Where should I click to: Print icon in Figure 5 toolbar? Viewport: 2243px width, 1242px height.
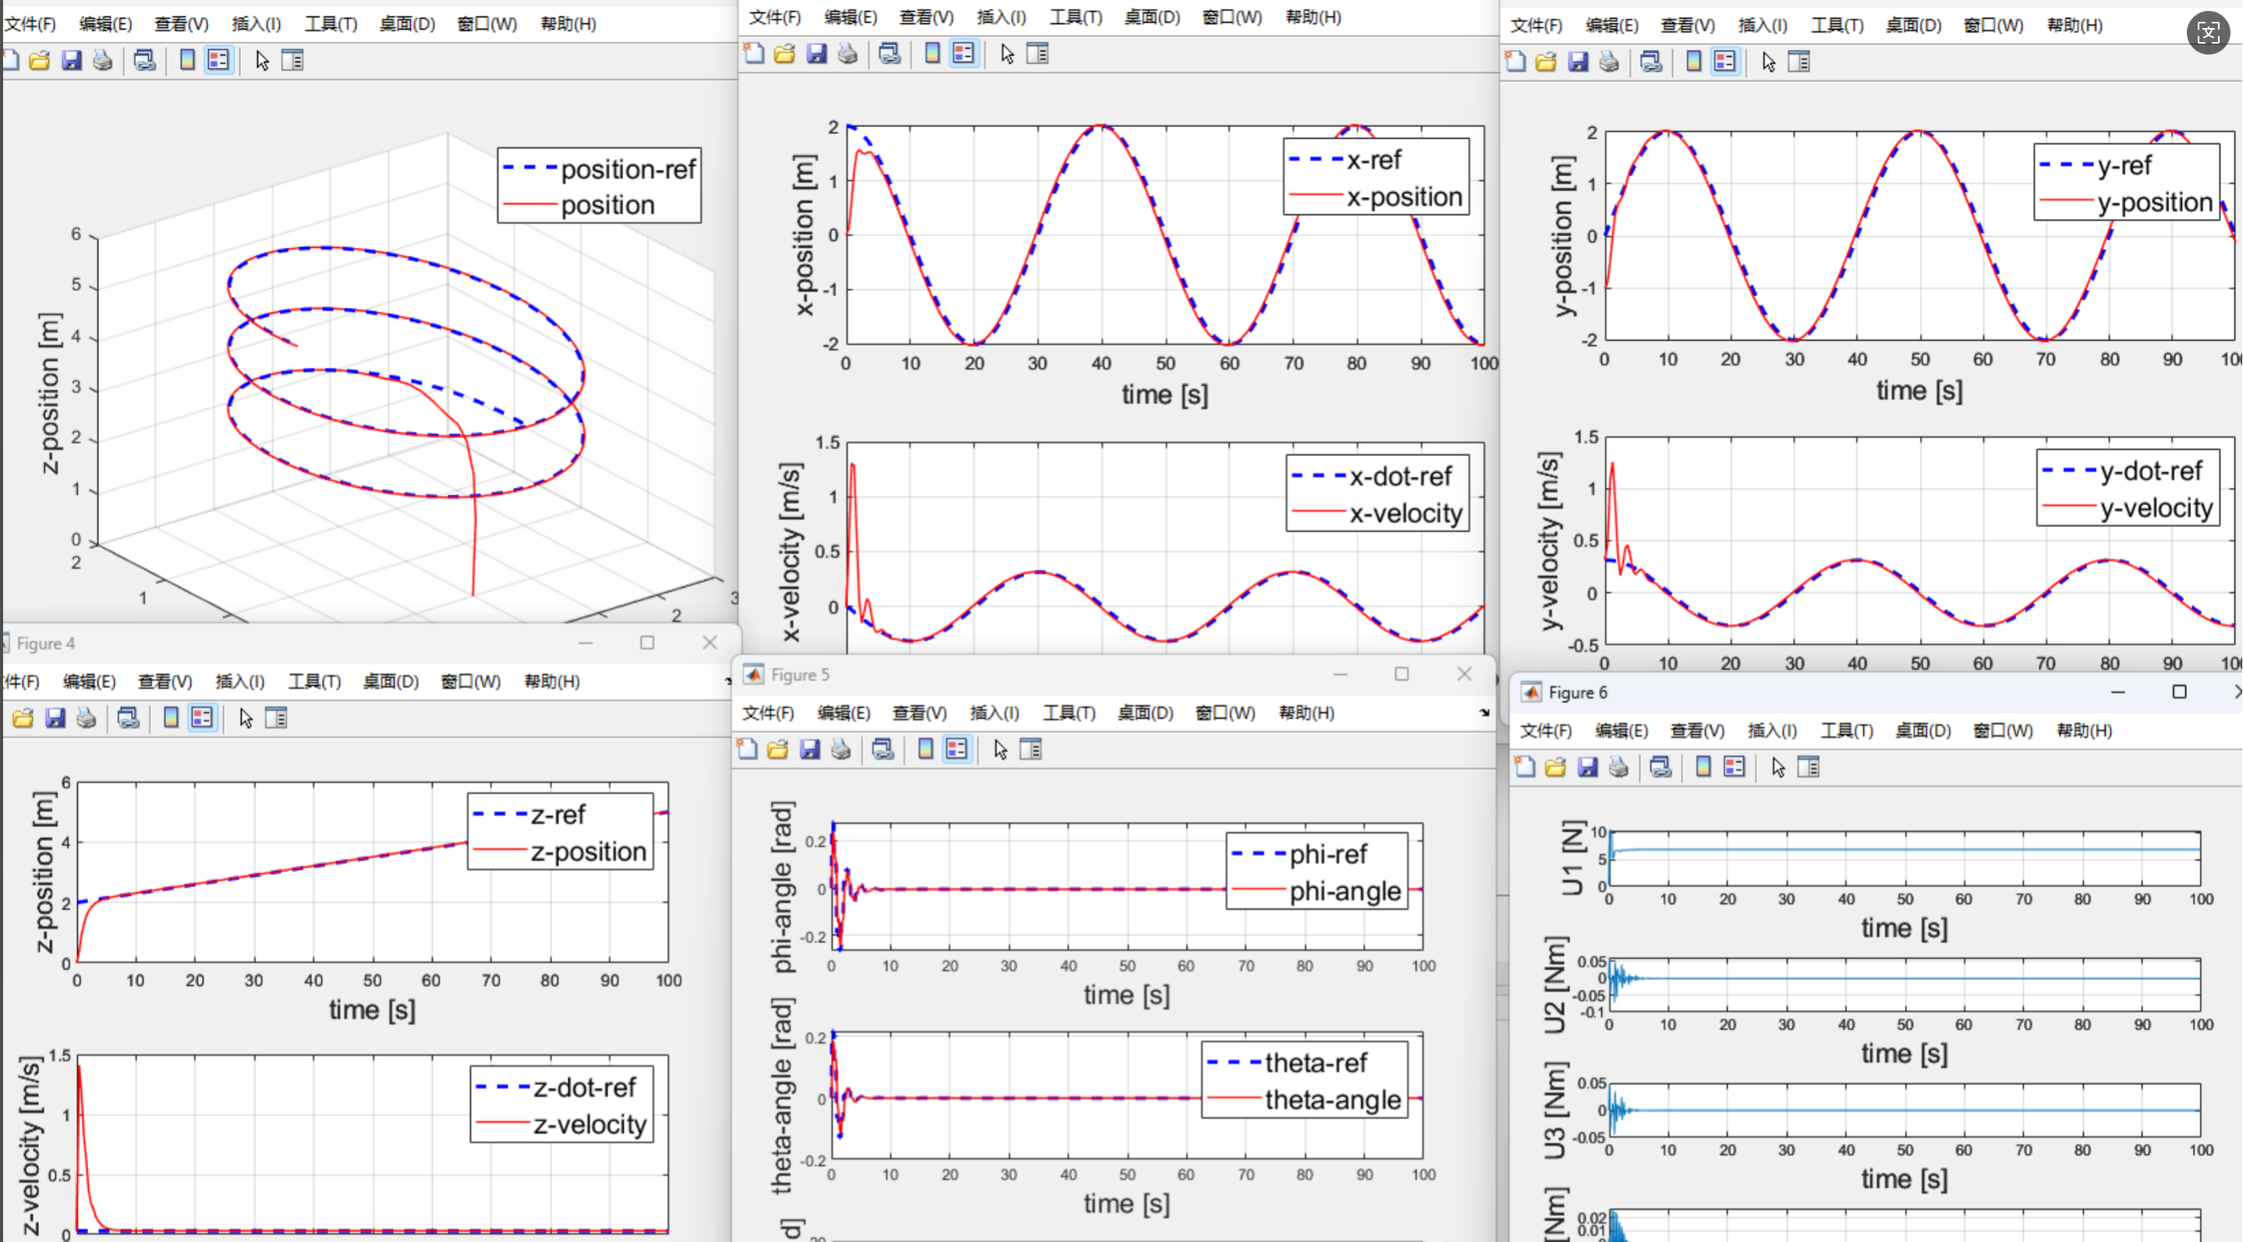coord(841,749)
